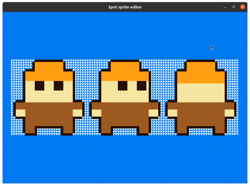Viewport: 250px width, 186px height.
Task: Click the left eye of middle sprite
Action: (x=123, y=86)
